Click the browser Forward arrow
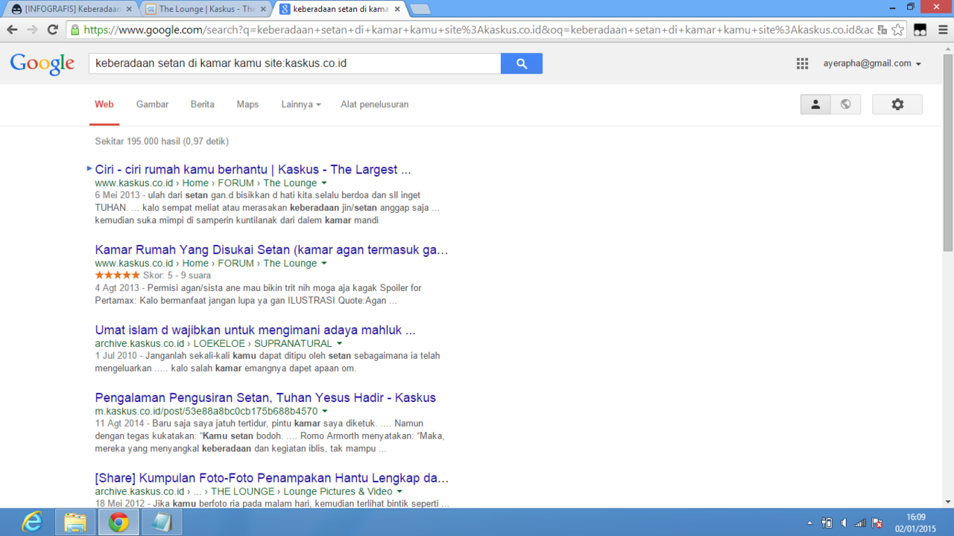The width and height of the screenshot is (954, 536). pyautogui.click(x=32, y=30)
